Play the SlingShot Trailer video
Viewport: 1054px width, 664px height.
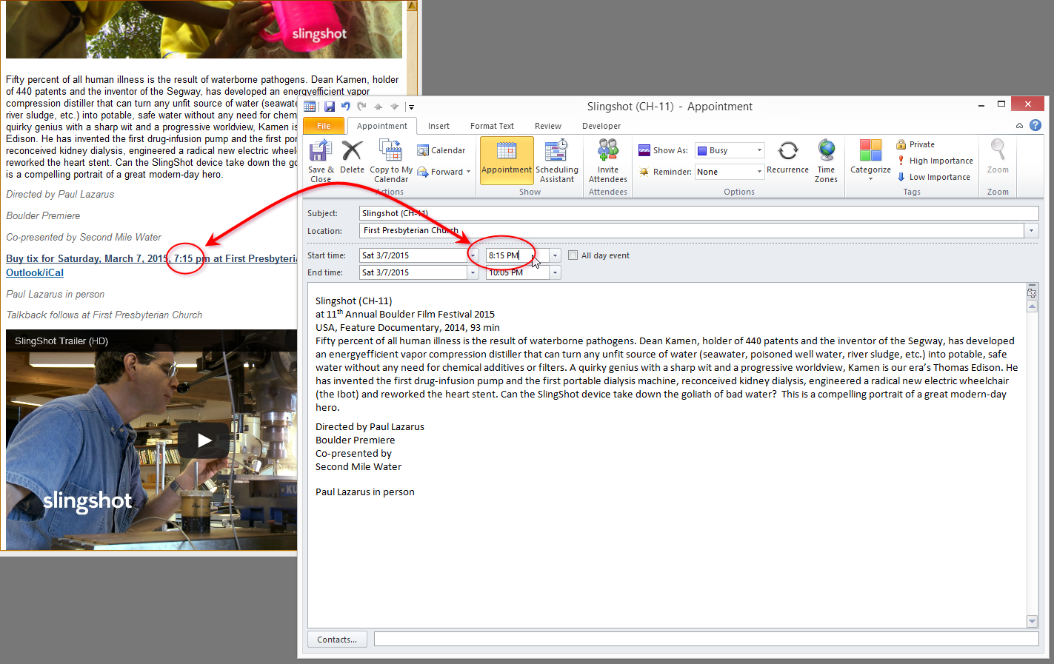click(204, 440)
